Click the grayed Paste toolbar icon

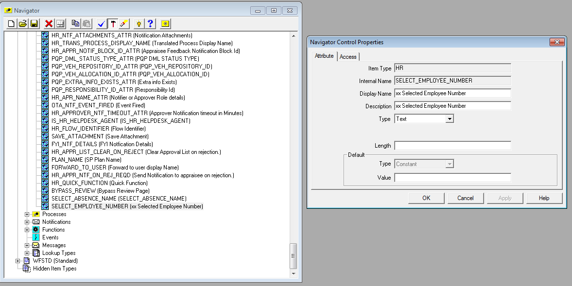(x=87, y=24)
